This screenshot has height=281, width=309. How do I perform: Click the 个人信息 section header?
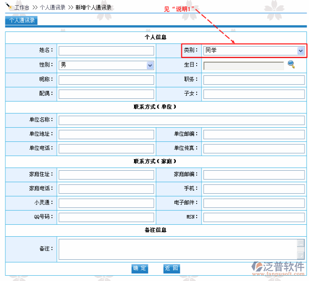(155, 37)
